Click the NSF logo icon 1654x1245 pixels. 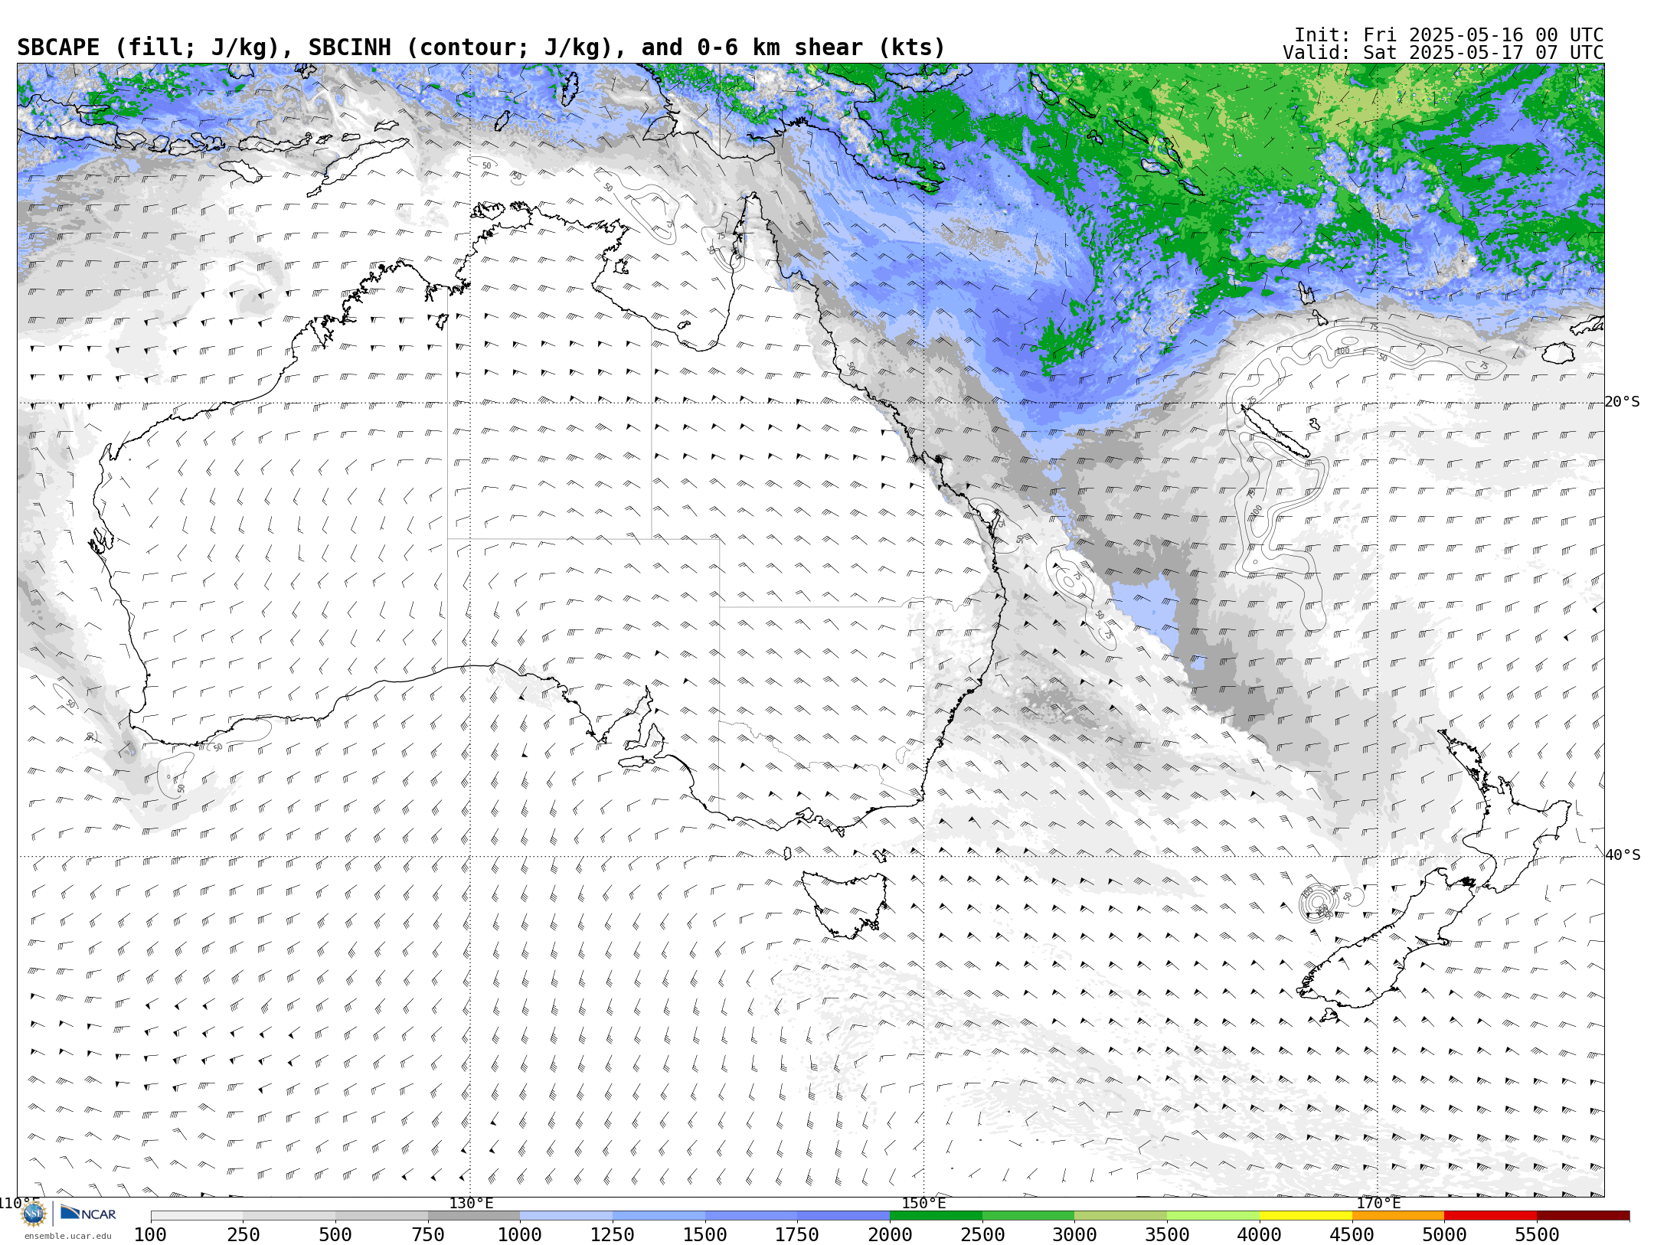(x=34, y=1214)
